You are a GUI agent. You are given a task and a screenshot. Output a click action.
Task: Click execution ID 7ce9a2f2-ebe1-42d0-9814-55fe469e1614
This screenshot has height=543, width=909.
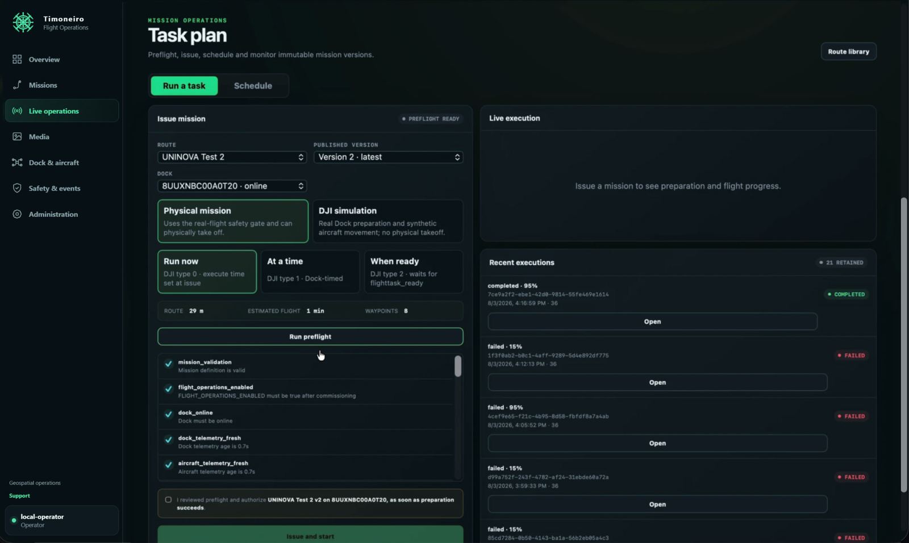tap(548, 294)
